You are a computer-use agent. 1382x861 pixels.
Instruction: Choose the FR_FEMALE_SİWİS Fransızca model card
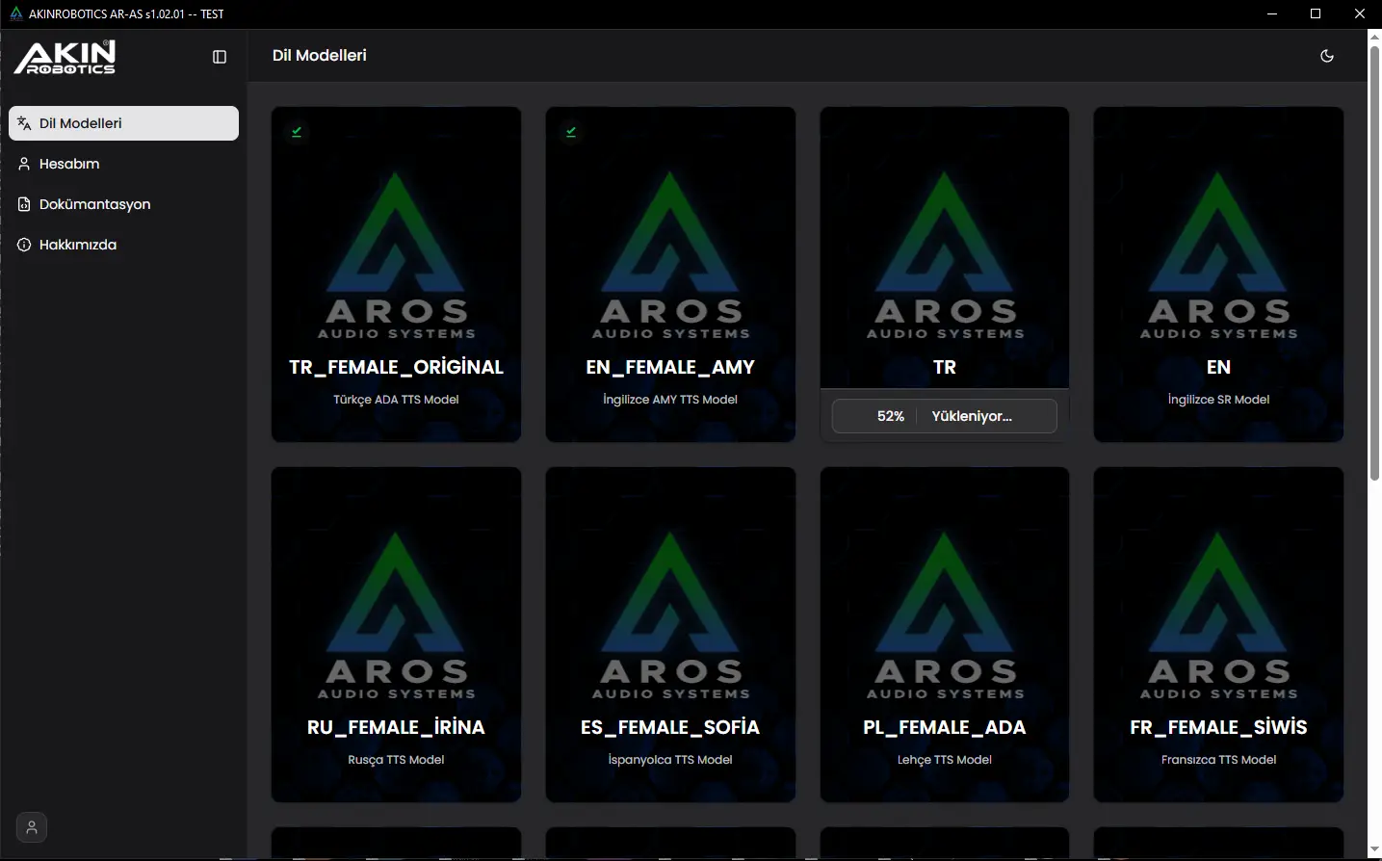1218,635
